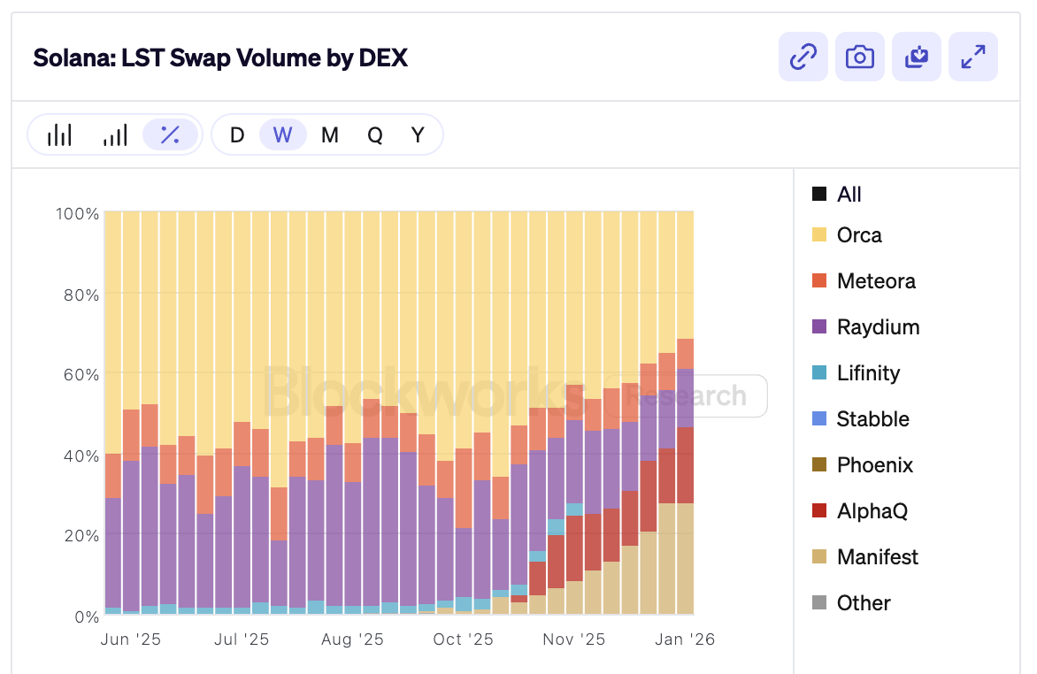The image size is (1037, 674).
Task: Expand chart to fullscreen with arrows icon
Action: [x=972, y=57]
